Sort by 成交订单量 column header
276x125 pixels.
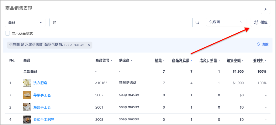click(x=210, y=61)
